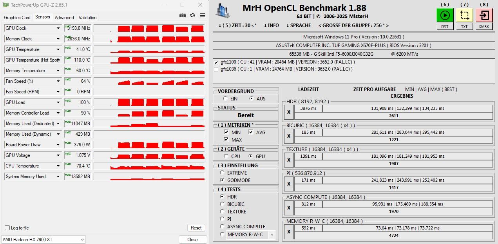Click the GPU-Z screenshot camera icon

(183, 15)
